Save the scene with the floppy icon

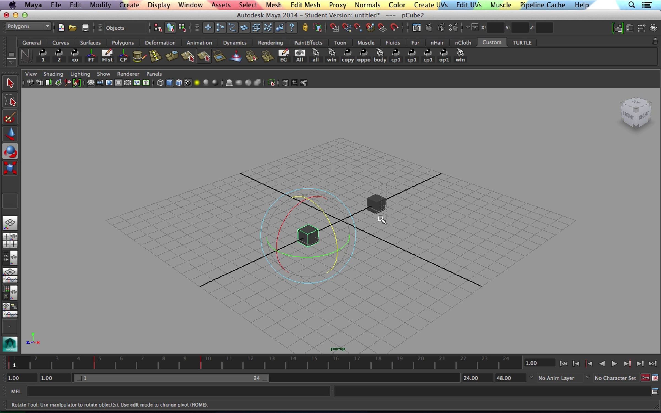(x=85, y=28)
